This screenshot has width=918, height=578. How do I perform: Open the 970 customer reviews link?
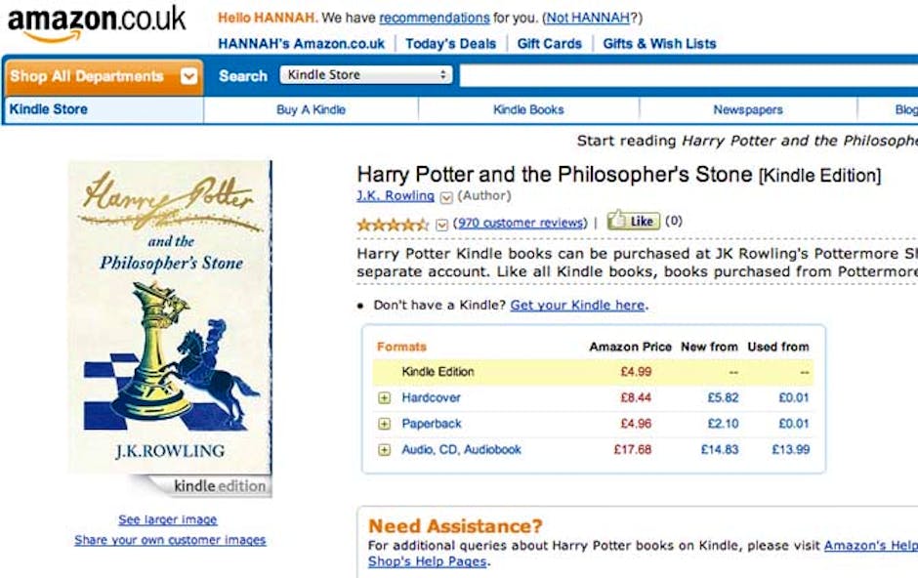[x=522, y=224]
